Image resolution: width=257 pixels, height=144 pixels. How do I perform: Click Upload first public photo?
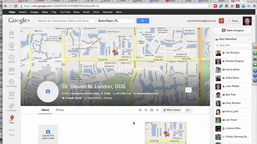coord(48,134)
